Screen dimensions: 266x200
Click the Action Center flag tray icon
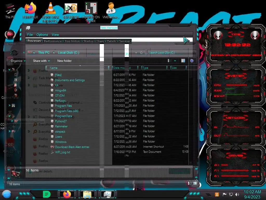coord(224,194)
